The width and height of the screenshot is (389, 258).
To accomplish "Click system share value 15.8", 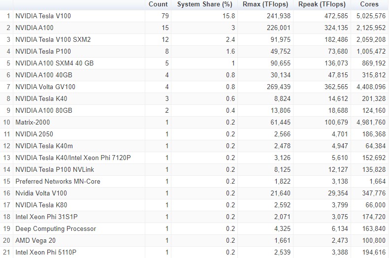I will coord(229,16).
